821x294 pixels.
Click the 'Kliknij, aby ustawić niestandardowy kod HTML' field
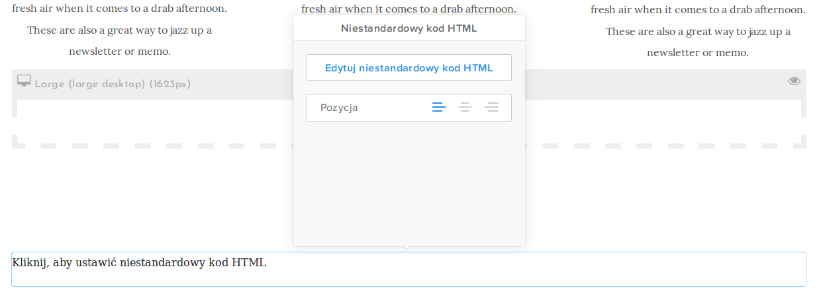(409, 269)
